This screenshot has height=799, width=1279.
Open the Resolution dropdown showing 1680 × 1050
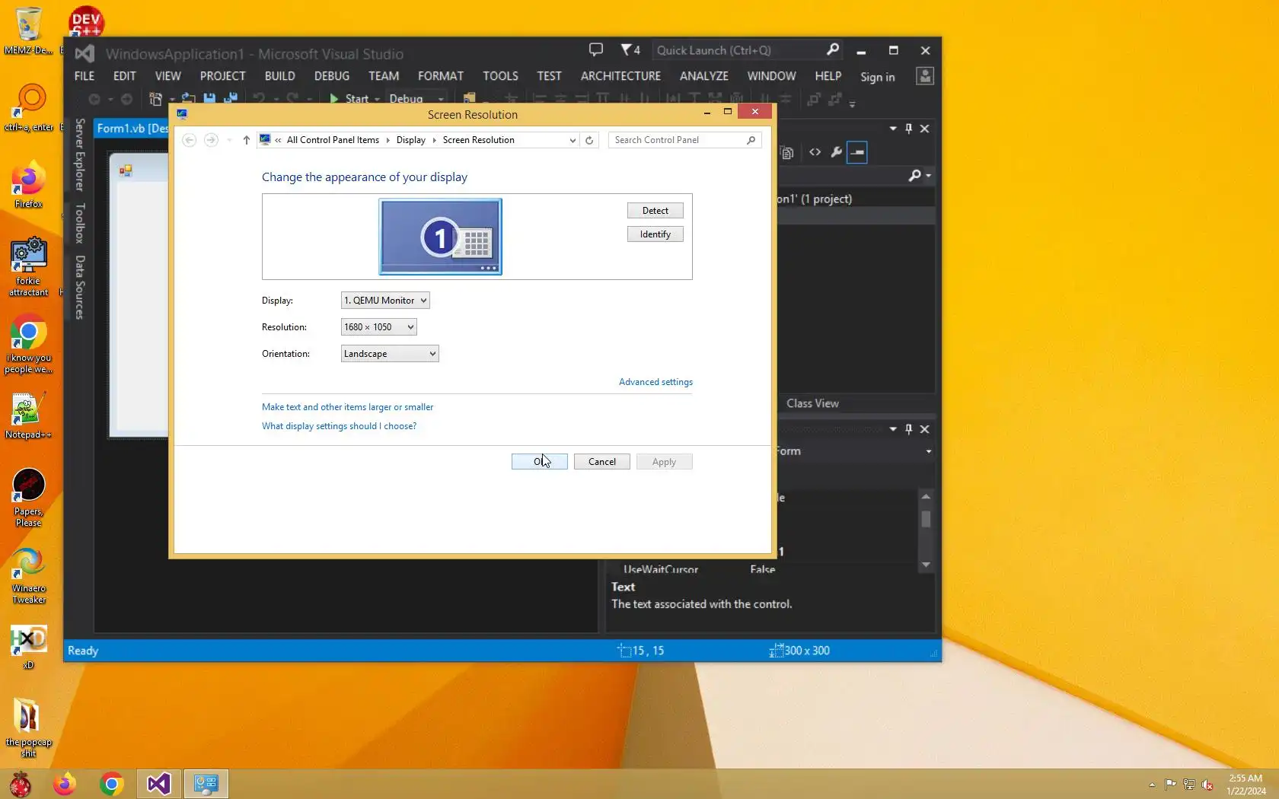pyautogui.click(x=379, y=327)
